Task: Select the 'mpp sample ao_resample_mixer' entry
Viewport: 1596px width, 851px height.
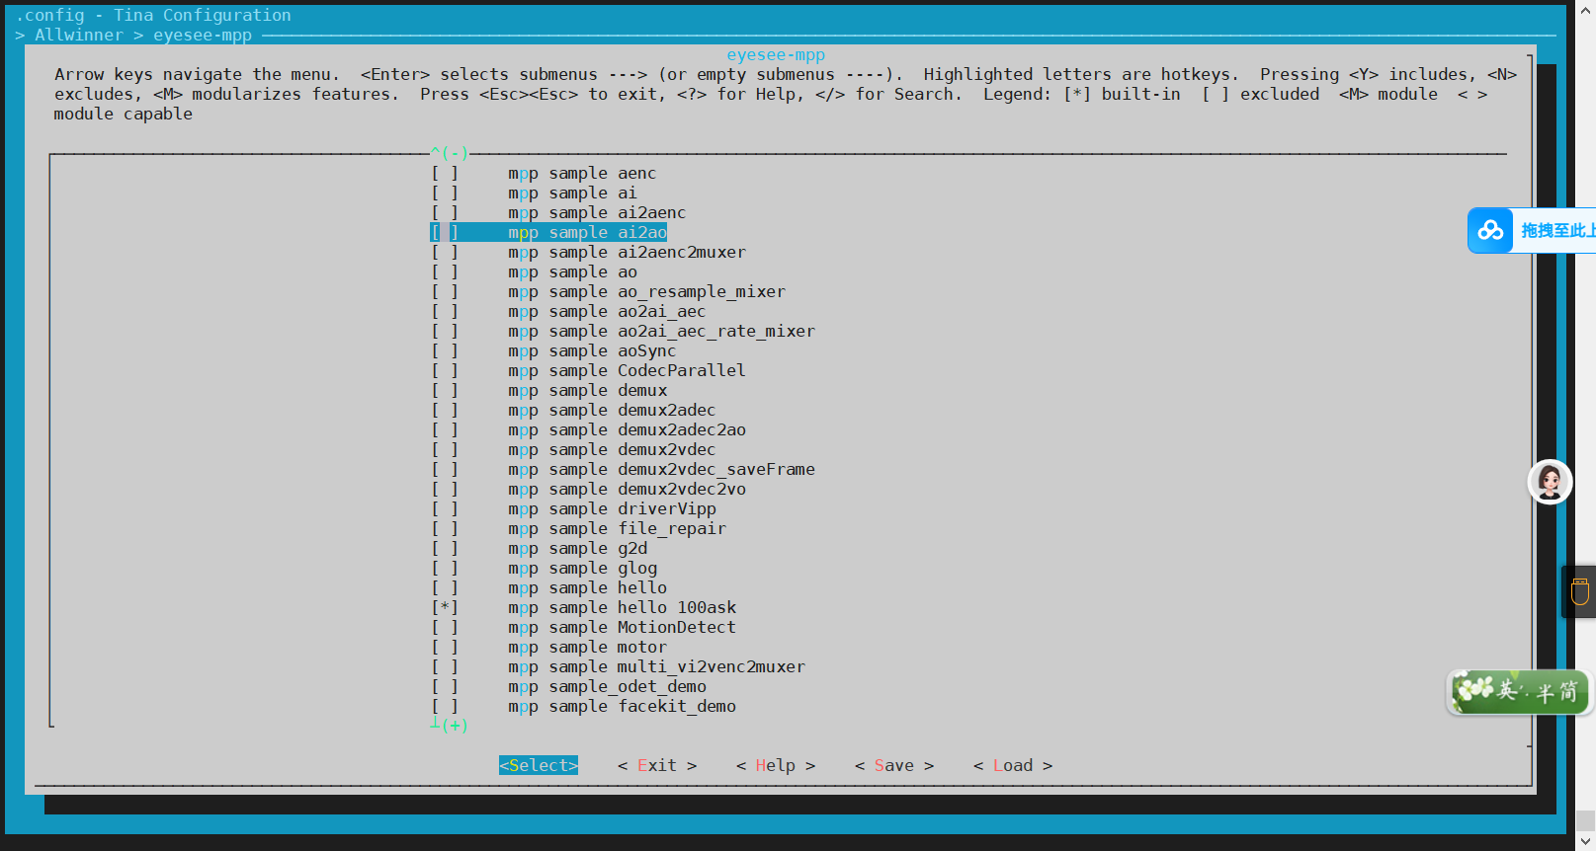Action: tap(647, 292)
